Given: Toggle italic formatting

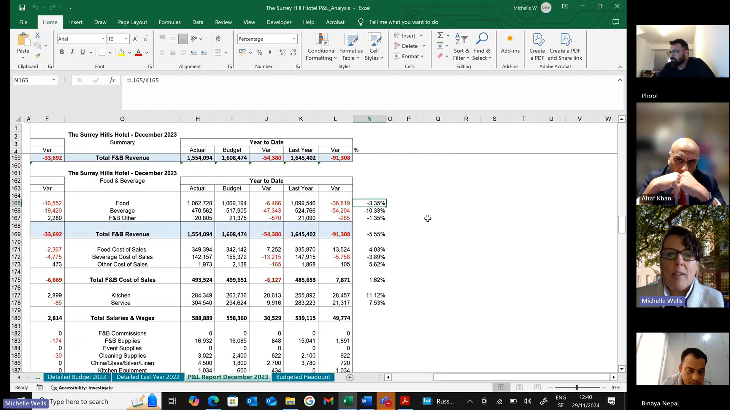Looking at the screenshot, I should (x=72, y=52).
